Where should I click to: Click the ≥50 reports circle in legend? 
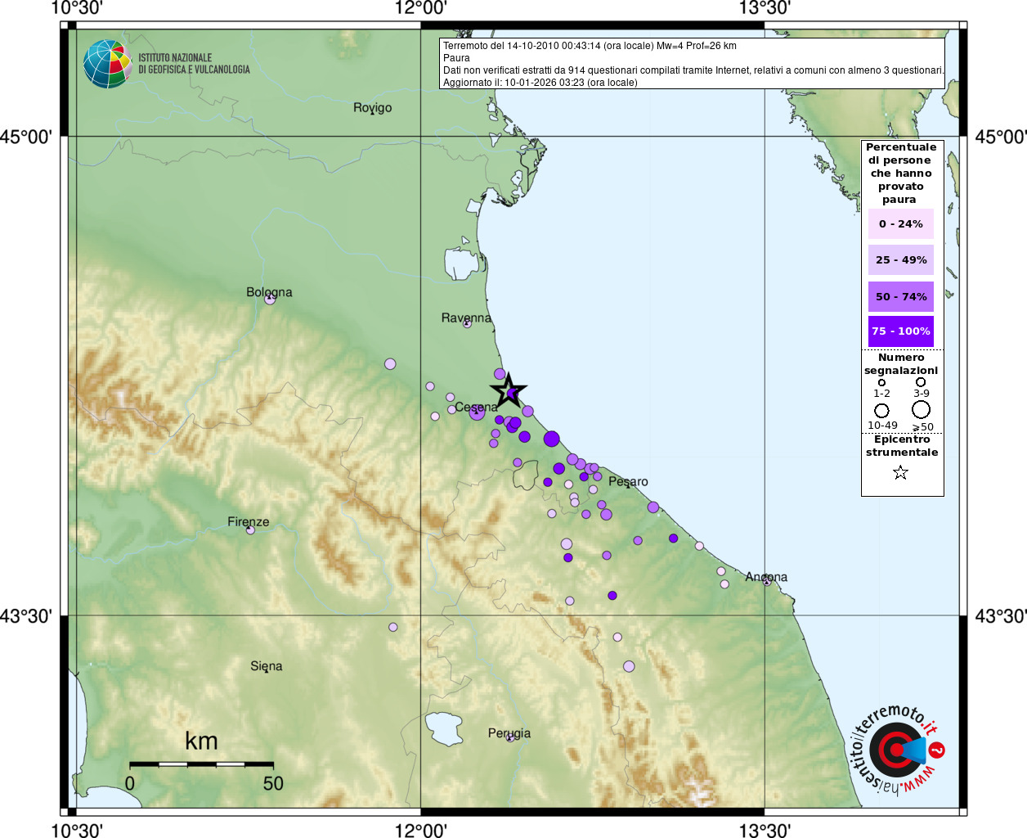click(x=921, y=409)
